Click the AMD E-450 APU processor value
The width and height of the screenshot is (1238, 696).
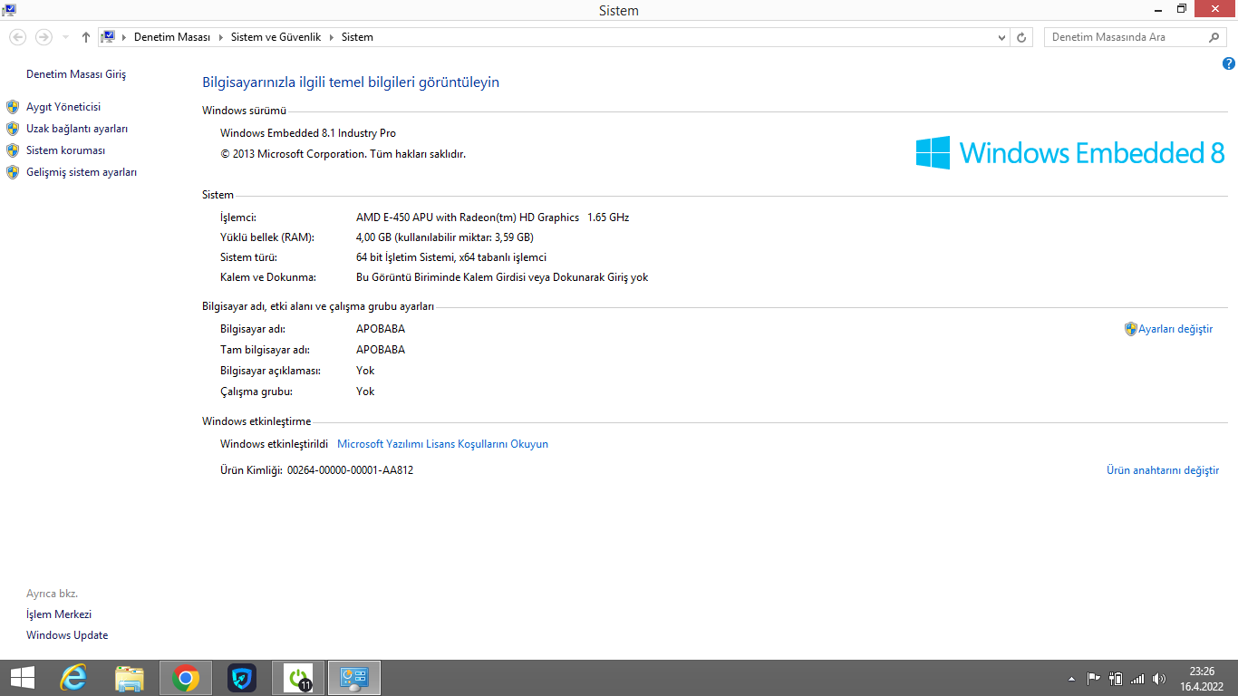[x=492, y=217]
